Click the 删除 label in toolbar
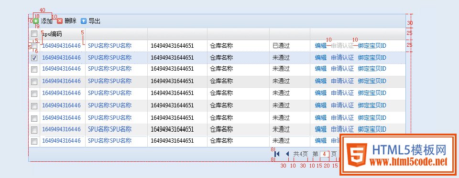The image size is (459, 178). pos(71,21)
